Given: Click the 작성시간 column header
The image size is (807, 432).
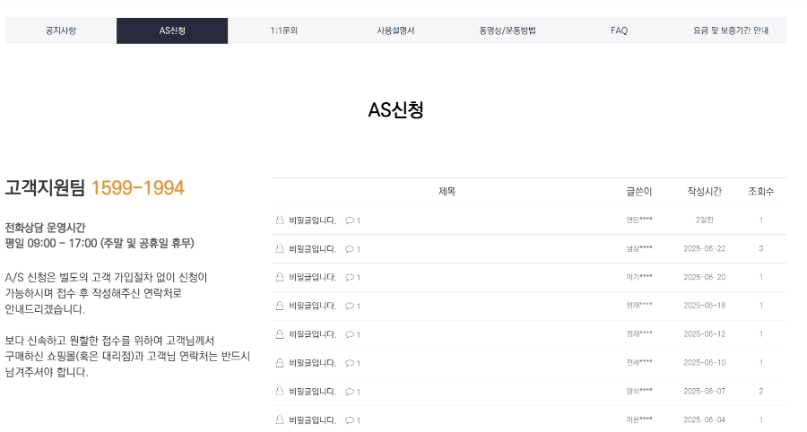Looking at the screenshot, I should point(704,191).
